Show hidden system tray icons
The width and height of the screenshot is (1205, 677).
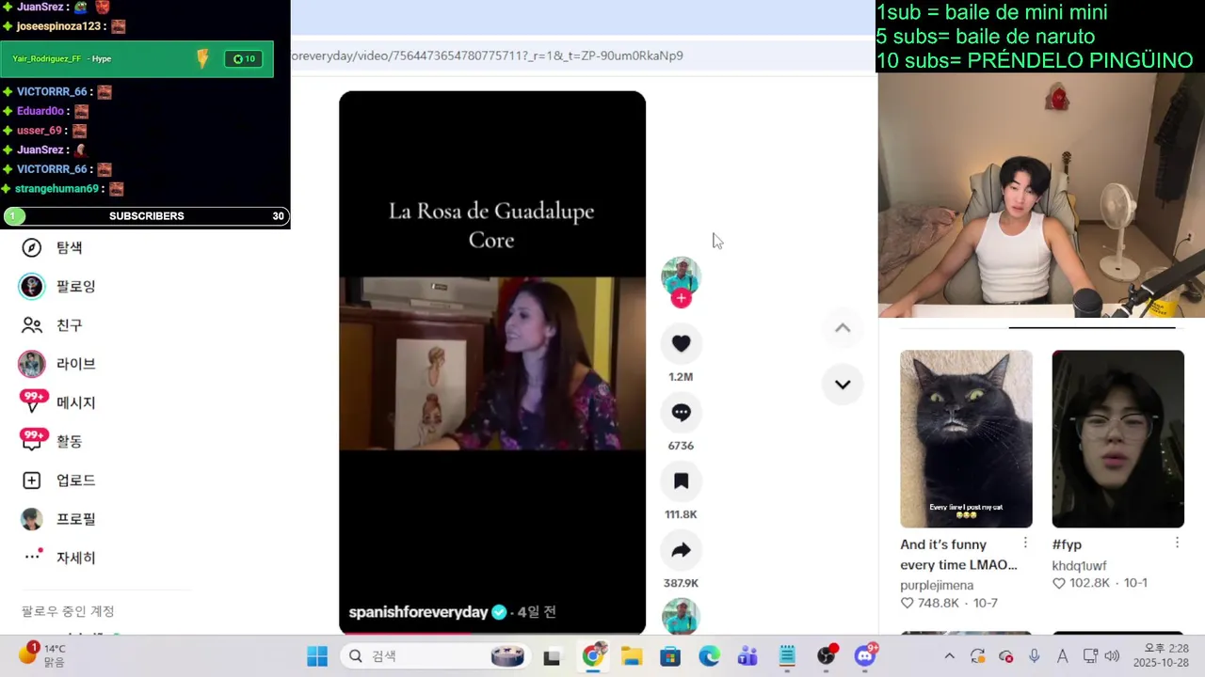coord(949,656)
